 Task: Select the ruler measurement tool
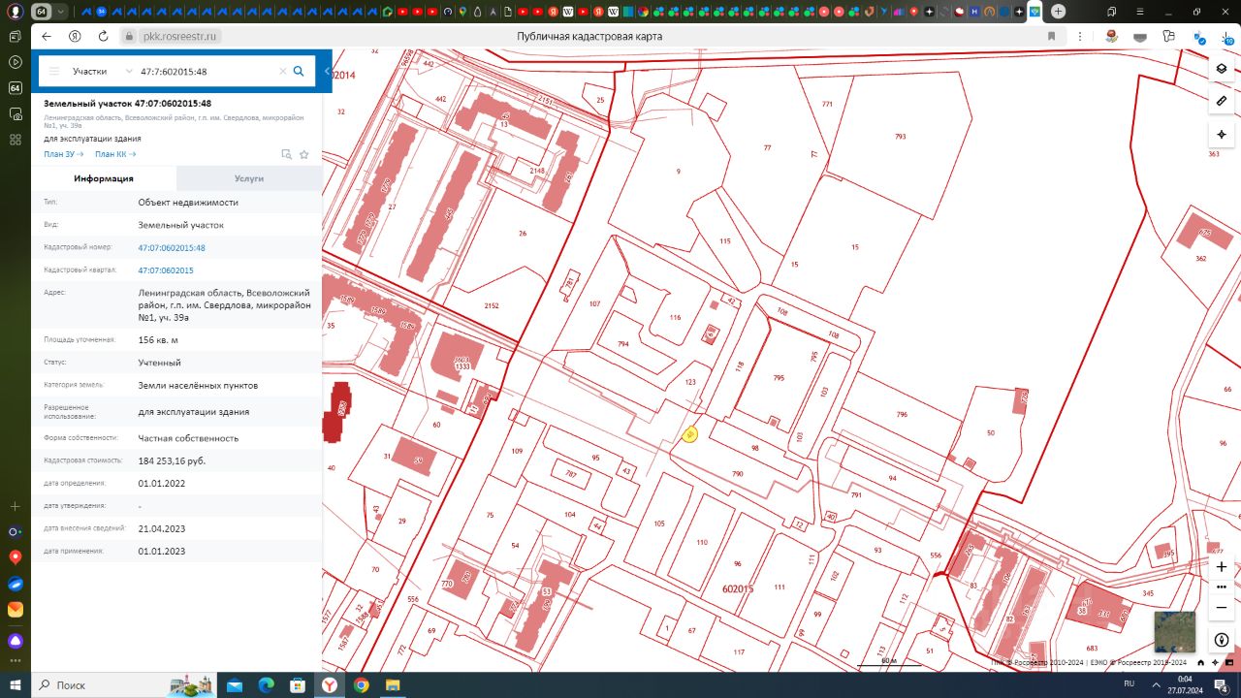tap(1221, 101)
